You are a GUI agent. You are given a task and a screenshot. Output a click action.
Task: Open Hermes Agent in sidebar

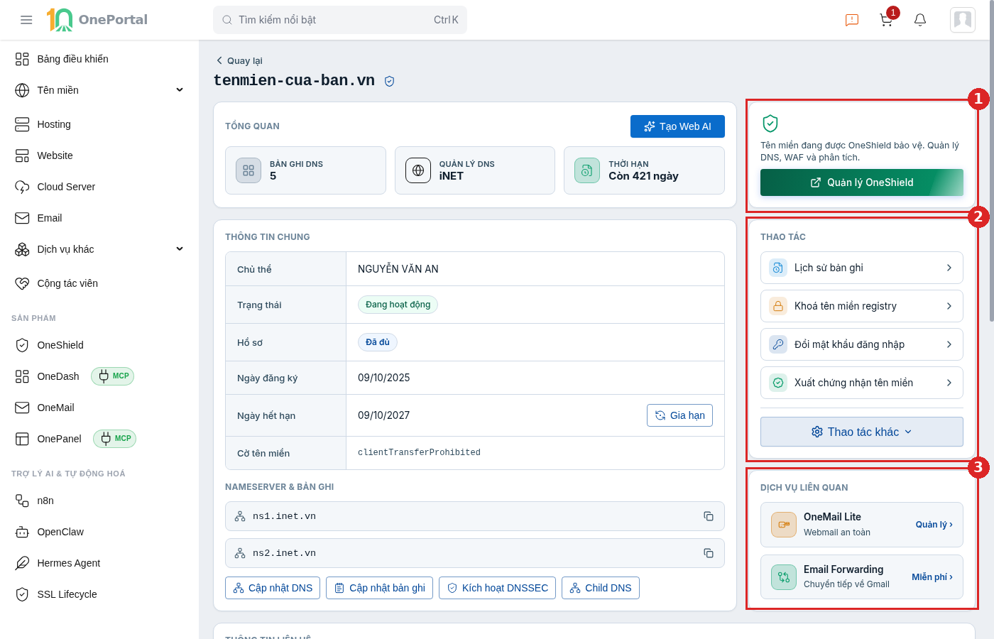pyautogui.click(x=99, y=563)
